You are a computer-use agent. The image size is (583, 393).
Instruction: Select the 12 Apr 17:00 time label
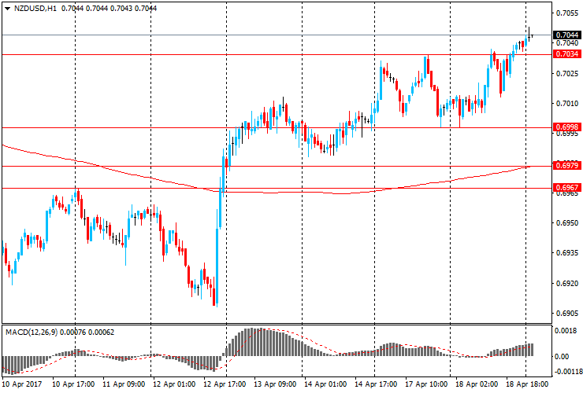(225, 384)
